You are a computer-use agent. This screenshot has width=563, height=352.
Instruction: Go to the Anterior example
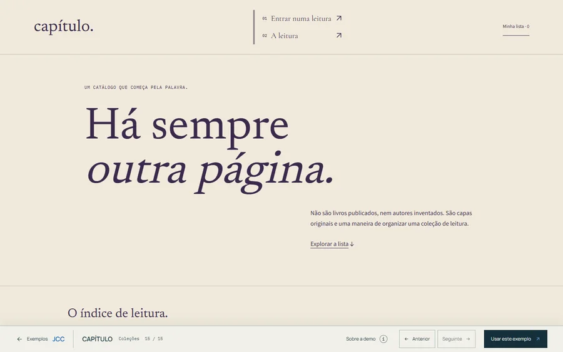click(x=417, y=339)
